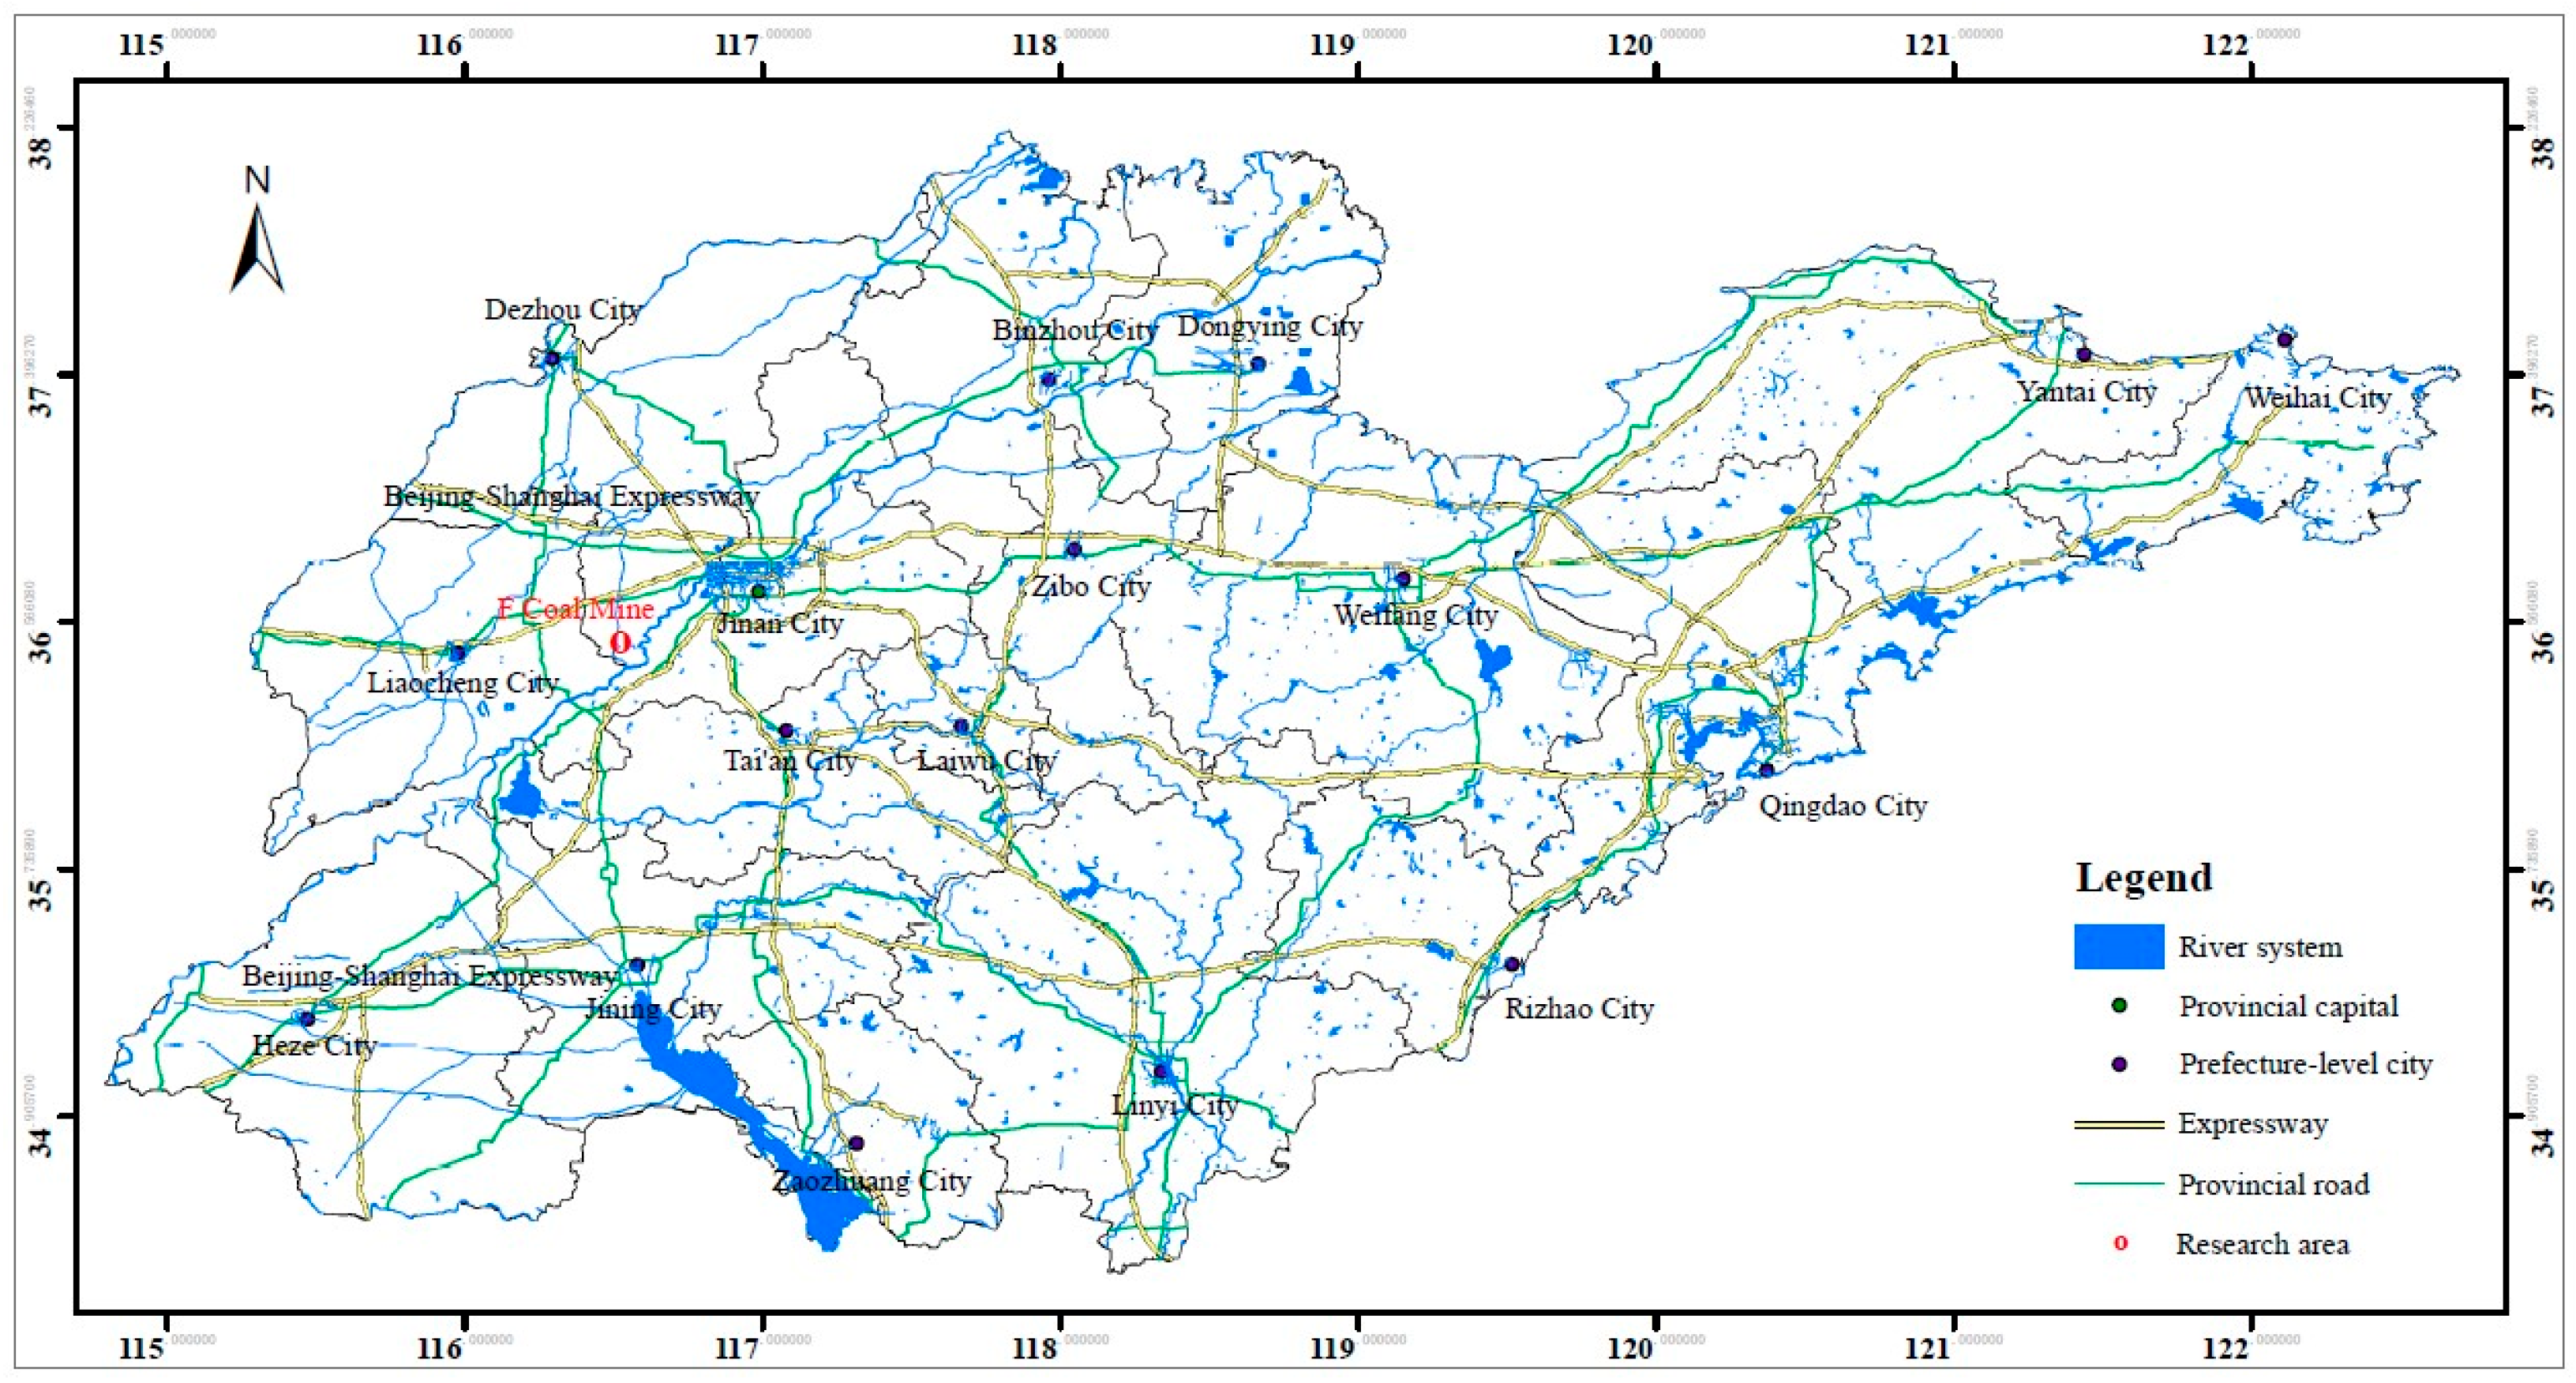The width and height of the screenshot is (2576, 1383).
Task: Click the Provincial road legend line symbol
Action: pos(2119,1184)
